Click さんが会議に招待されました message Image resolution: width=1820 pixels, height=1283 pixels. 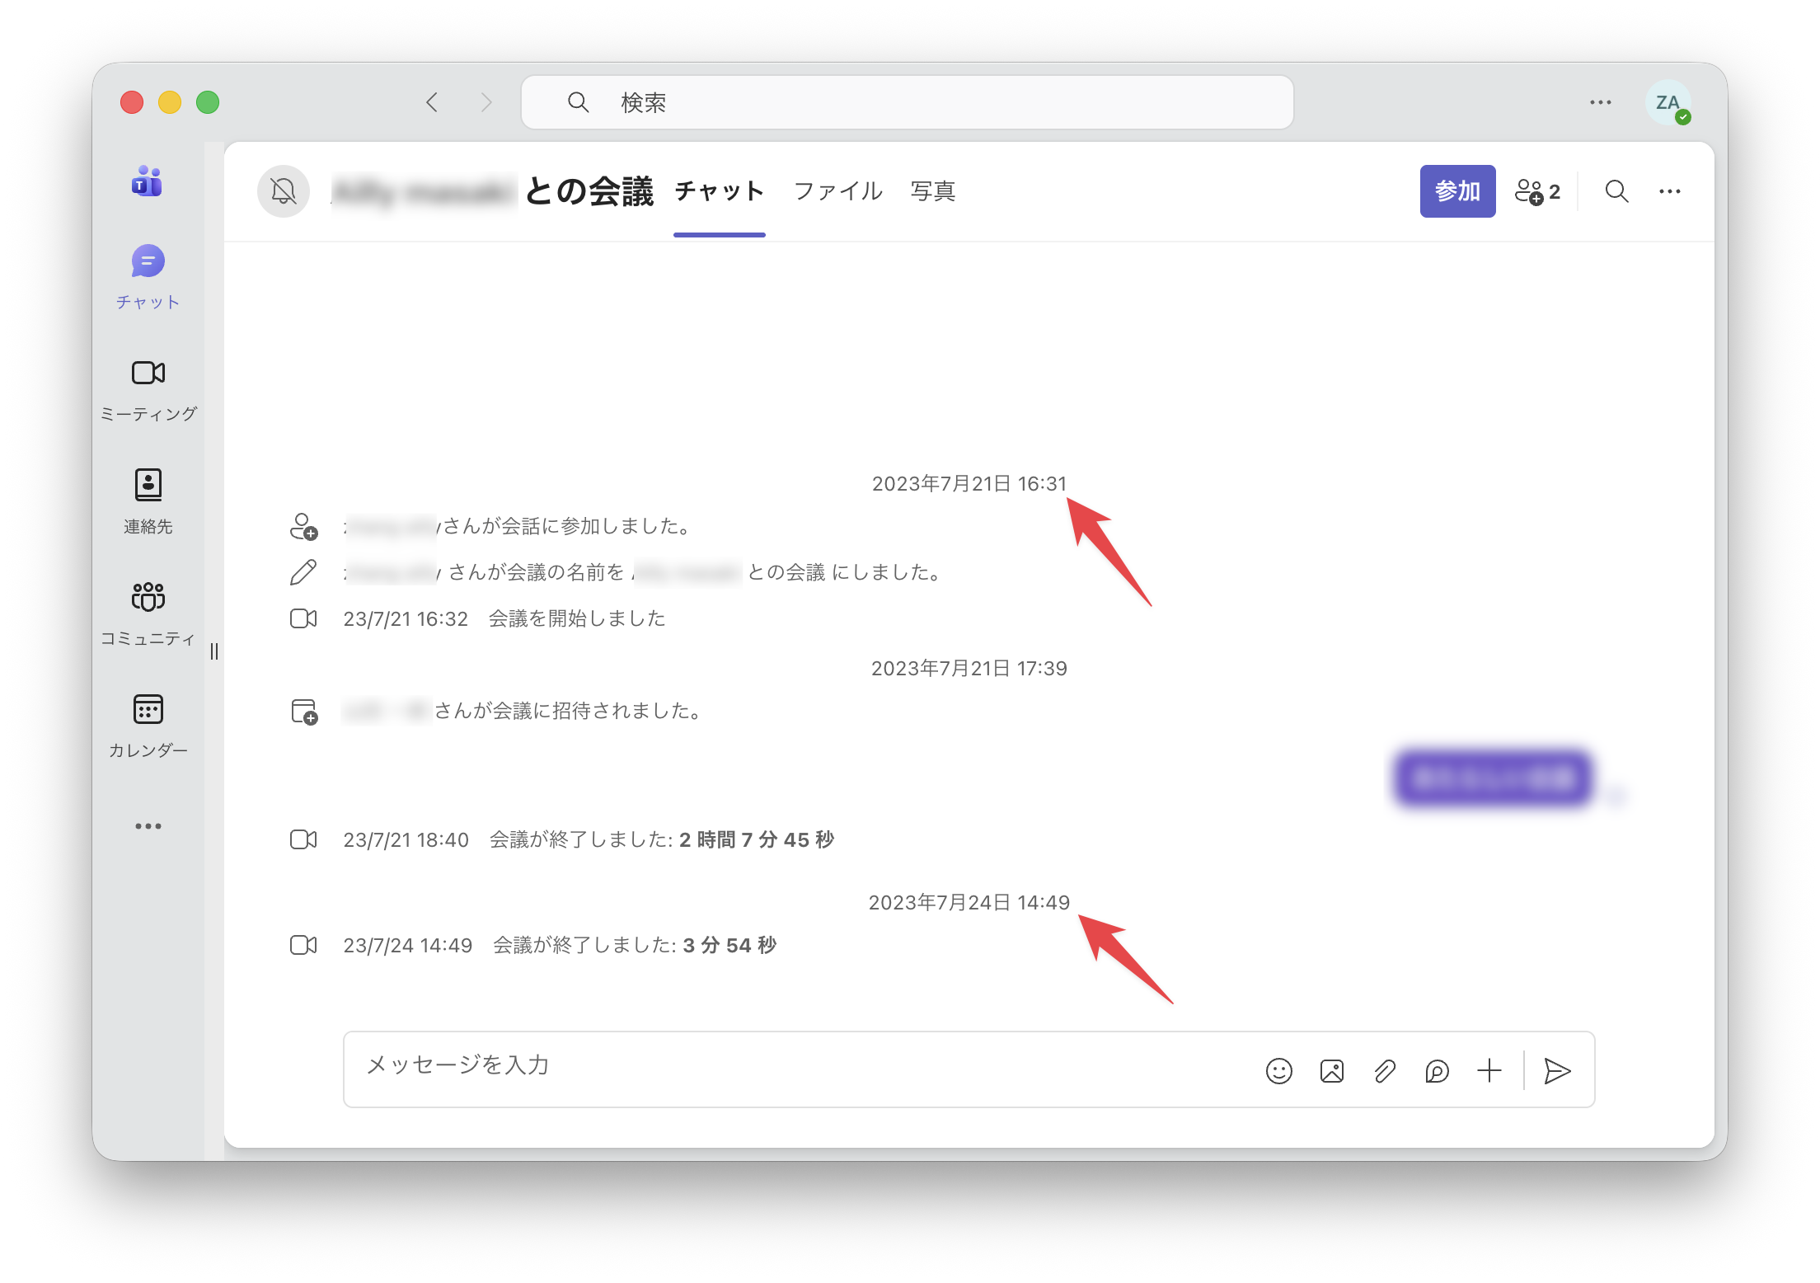pyautogui.click(x=522, y=712)
